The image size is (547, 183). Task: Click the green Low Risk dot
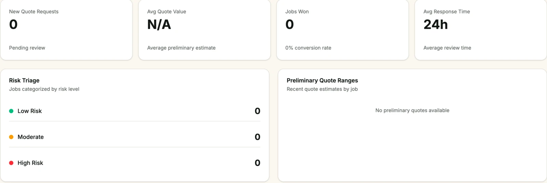(11, 111)
